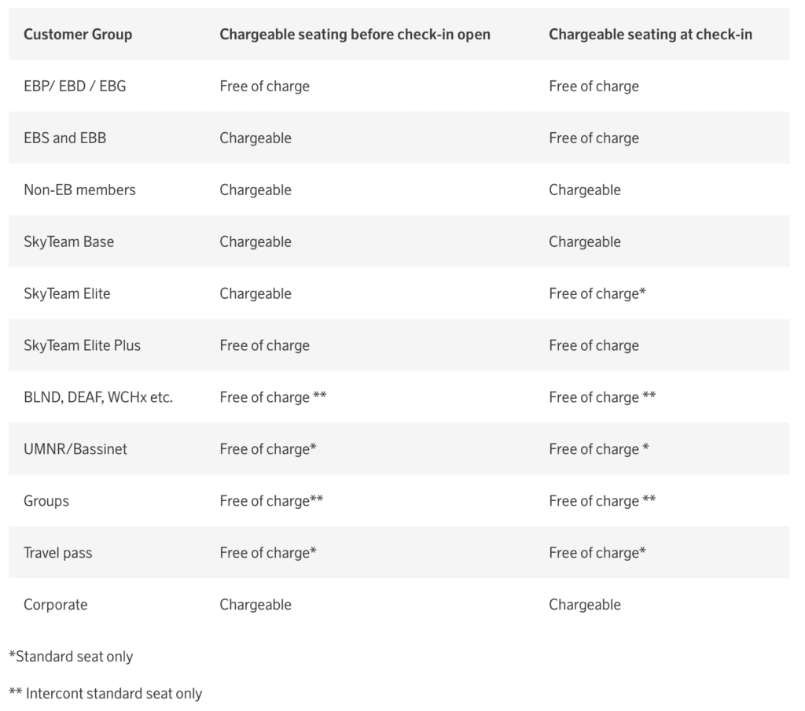
Task: Click the Customer Group column header
Action: [x=78, y=34]
